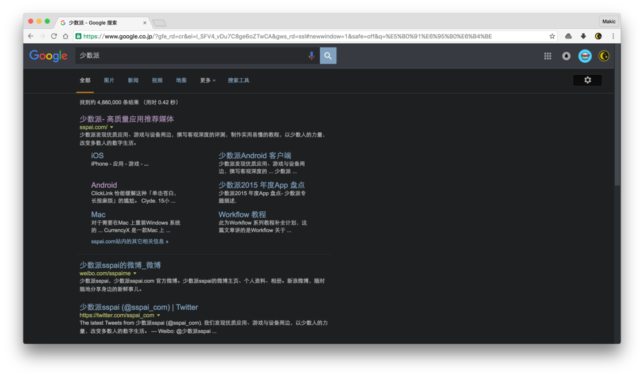Open 少数派sspai (@sspai_com) | Twitter result
The image size is (644, 377).
[x=139, y=307]
